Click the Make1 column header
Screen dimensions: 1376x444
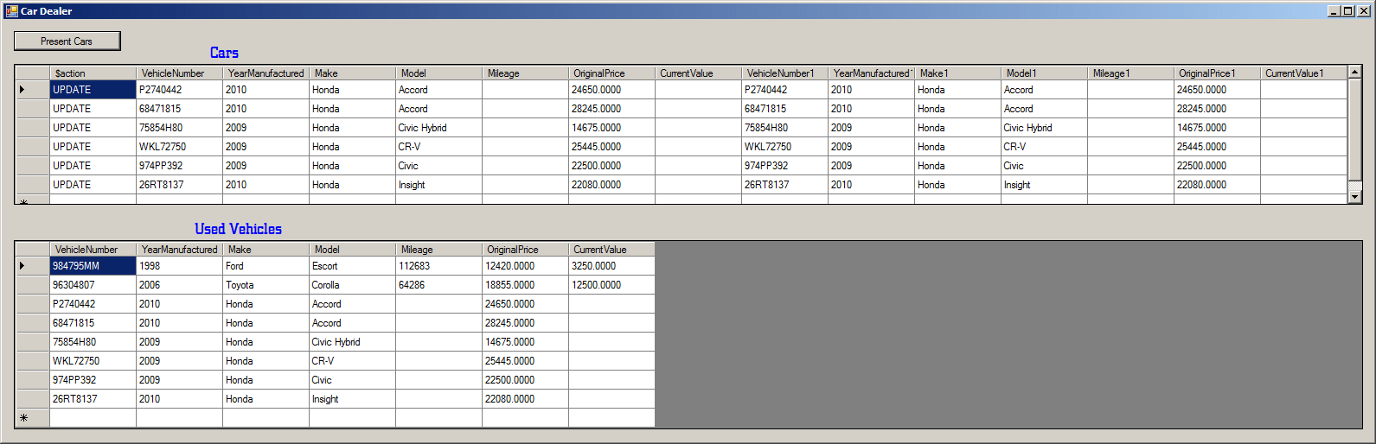[x=957, y=73]
